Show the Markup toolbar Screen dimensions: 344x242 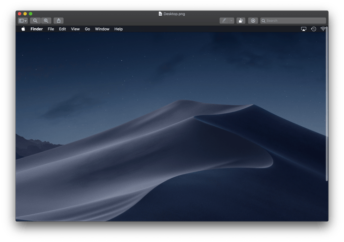coord(253,21)
